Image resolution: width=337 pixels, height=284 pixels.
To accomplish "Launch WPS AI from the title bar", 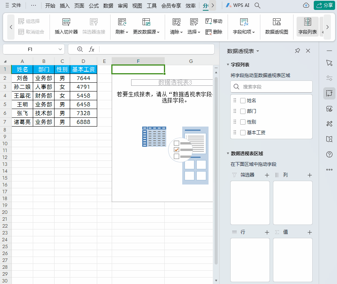I will coord(238,6).
